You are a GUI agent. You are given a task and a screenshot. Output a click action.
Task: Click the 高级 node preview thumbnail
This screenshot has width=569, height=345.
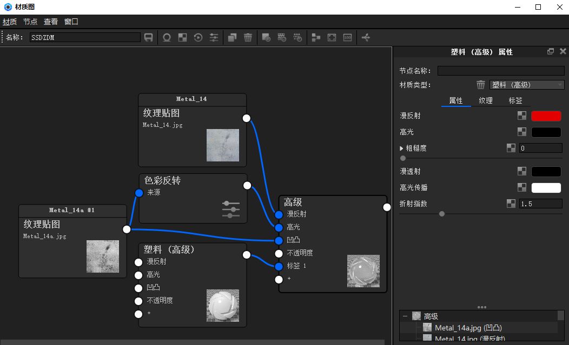pos(363,271)
